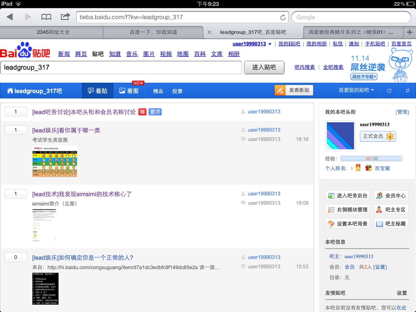The height and width of the screenshot is (312, 416).
Task: Click 设置本吧背景 button
Action: [x=348, y=224]
